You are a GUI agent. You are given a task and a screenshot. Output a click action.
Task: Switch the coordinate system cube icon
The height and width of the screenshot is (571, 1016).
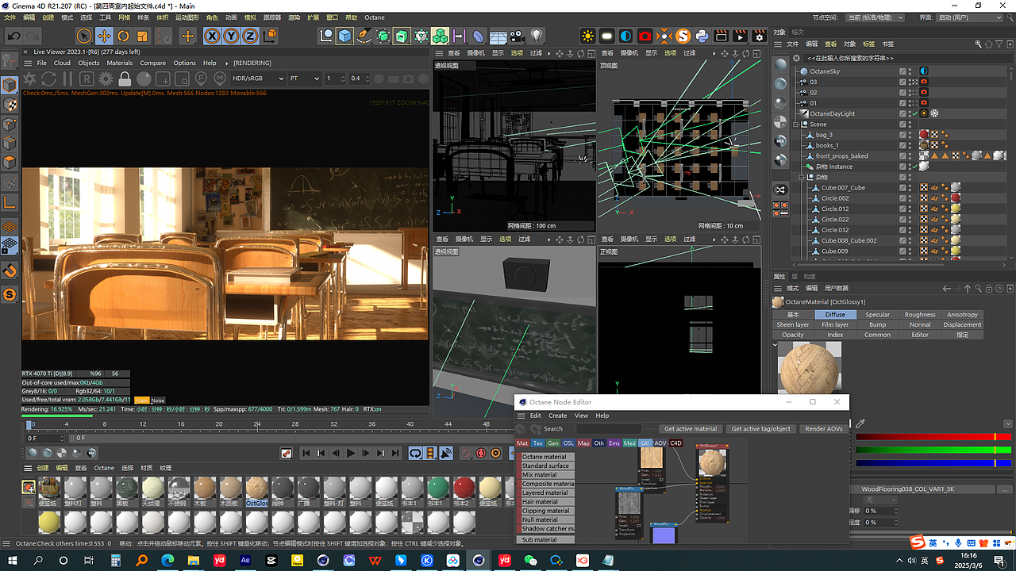click(x=270, y=36)
